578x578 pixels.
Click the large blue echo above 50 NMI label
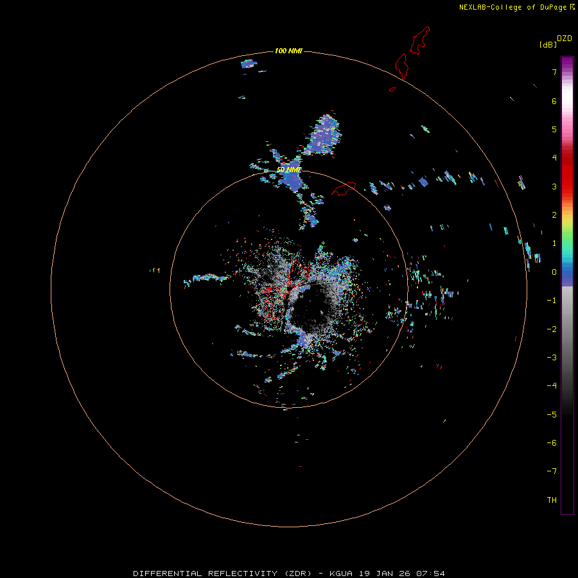[324, 135]
